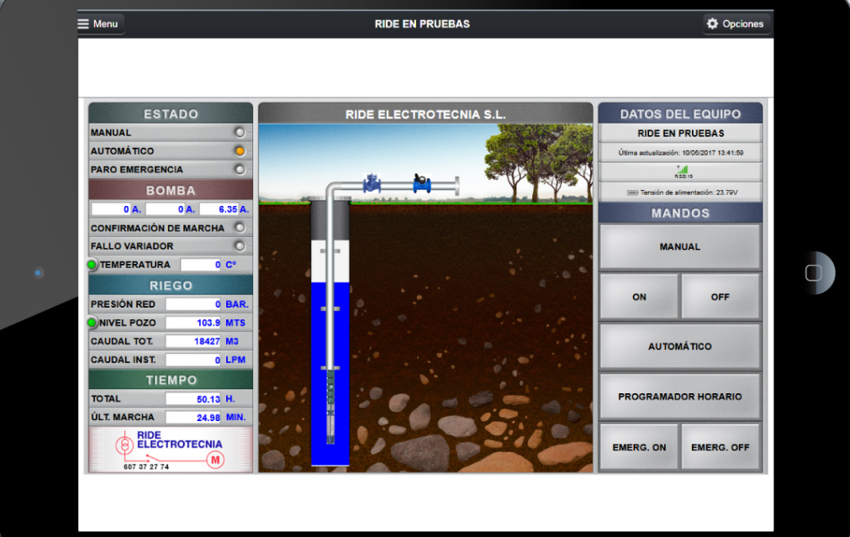The width and height of the screenshot is (850, 537).
Task: Click the FALLO VARIADOR indicator light
Action: 240,246
